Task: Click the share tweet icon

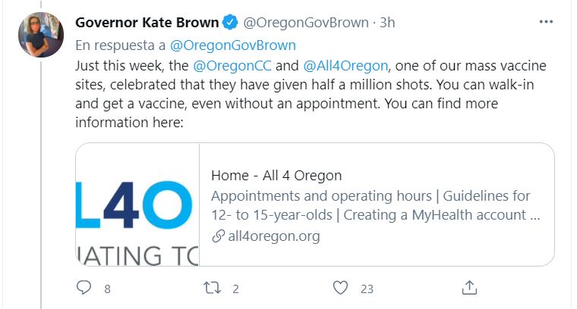Action: (x=469, y=288)
